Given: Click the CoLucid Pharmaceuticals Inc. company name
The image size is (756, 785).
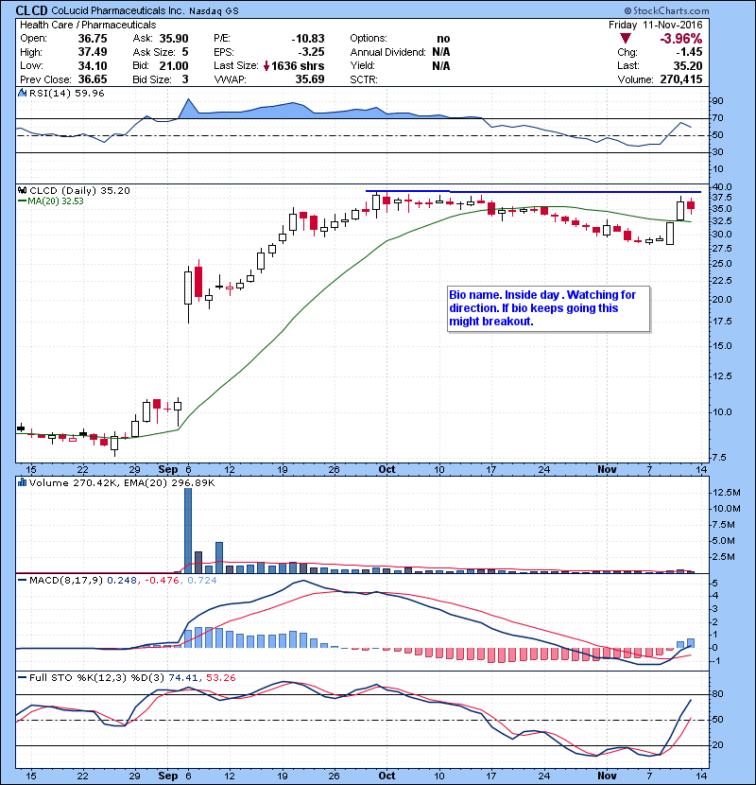Looking at the screenshot, I should point(118,10).
